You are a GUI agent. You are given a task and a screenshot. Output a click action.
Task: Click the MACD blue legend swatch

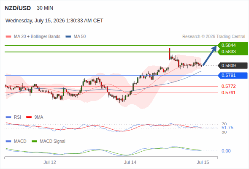(8, 142)
